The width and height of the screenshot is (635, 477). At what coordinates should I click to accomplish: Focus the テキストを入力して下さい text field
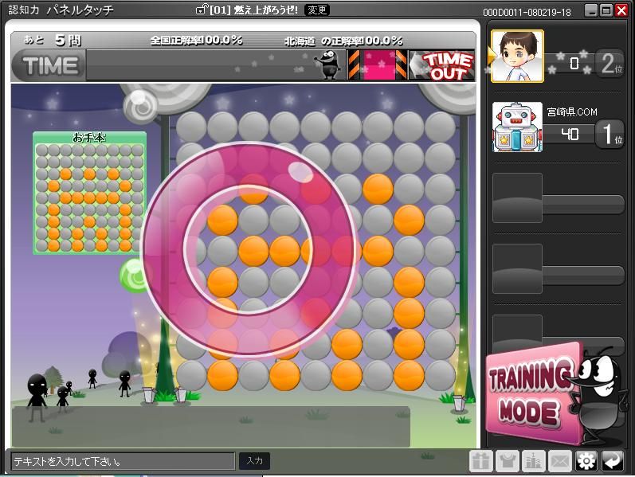(x=123, y=461)
